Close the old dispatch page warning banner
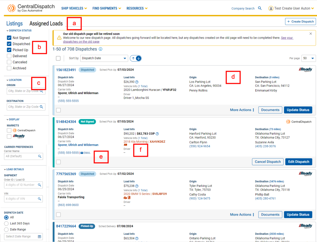The width and height of the screenshot is (317, 242). (311, 33)
